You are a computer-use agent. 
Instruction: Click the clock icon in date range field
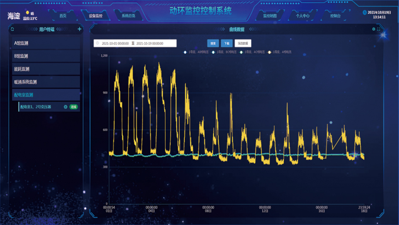(97, 43)
